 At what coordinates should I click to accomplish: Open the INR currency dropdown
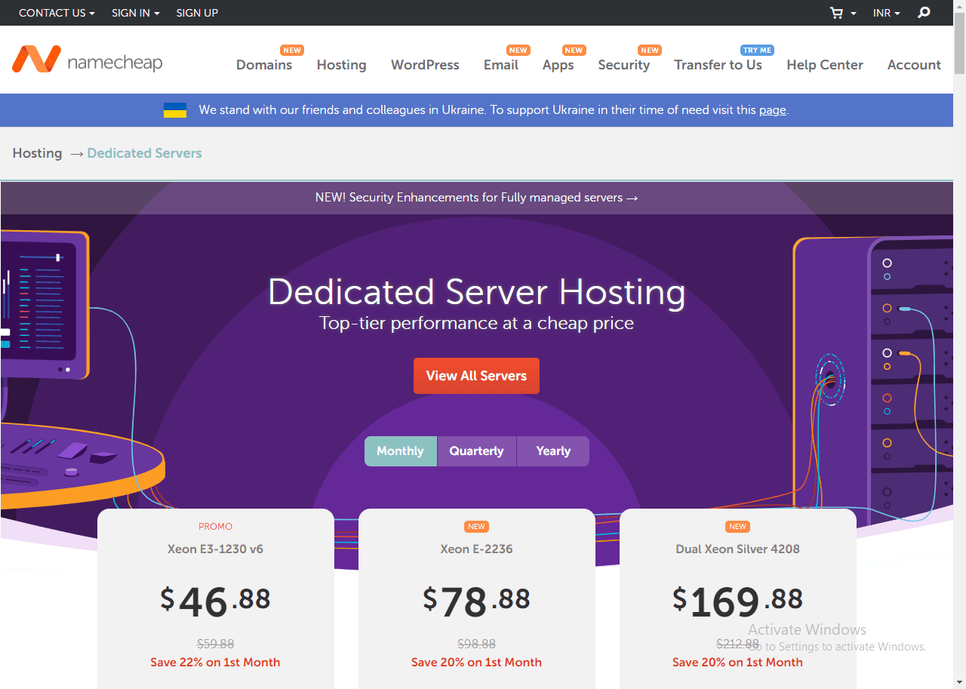(886, 13)
